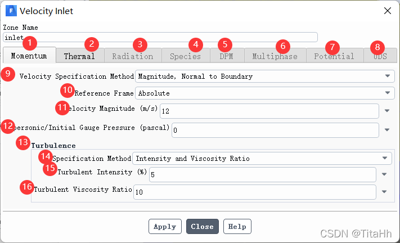400x243 pixels.
Task: Select the Momentum tab
Action: pyautogui.click(x=29, y=56)
